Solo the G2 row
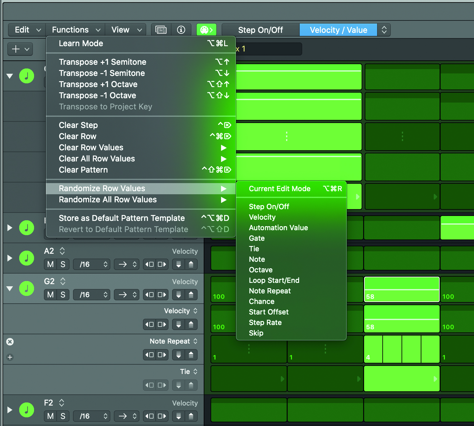This screenshot has width=474, height=426. [63, 295]
